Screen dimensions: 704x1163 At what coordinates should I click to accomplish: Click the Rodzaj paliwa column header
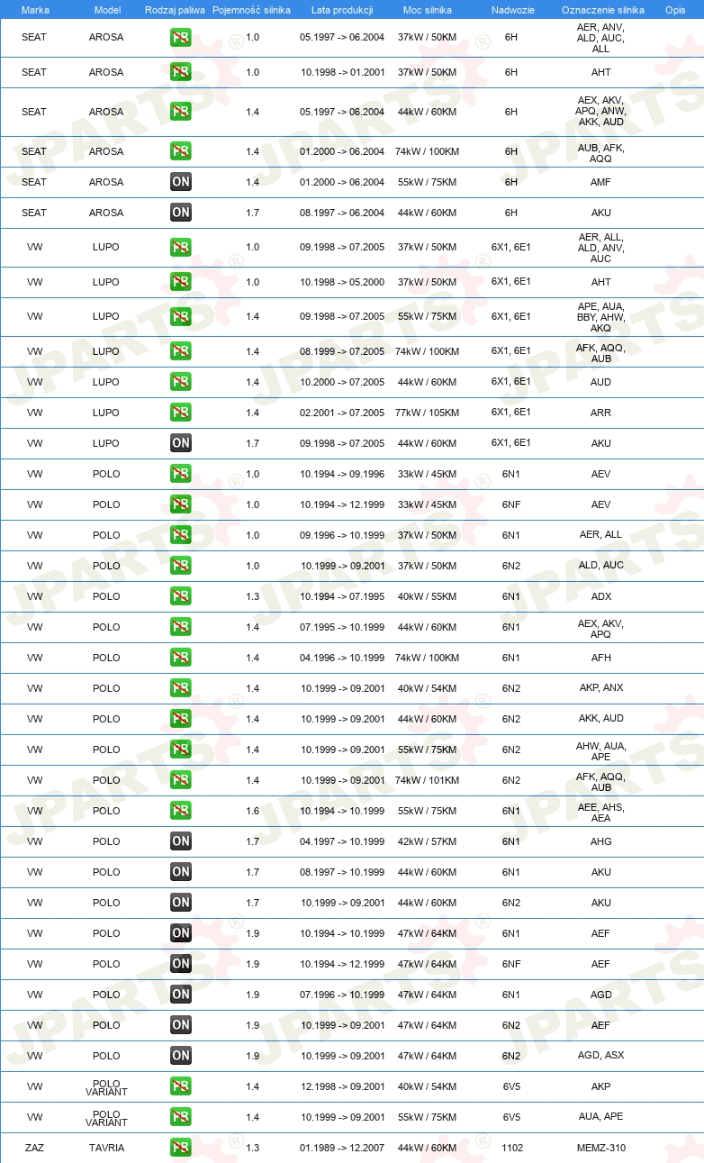tap(174, 9)
